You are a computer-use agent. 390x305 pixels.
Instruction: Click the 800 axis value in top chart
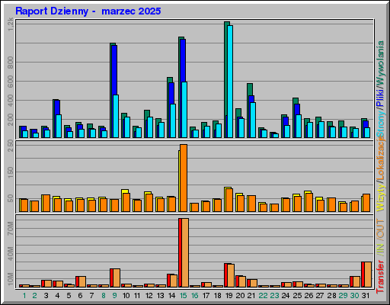[11, 63]
